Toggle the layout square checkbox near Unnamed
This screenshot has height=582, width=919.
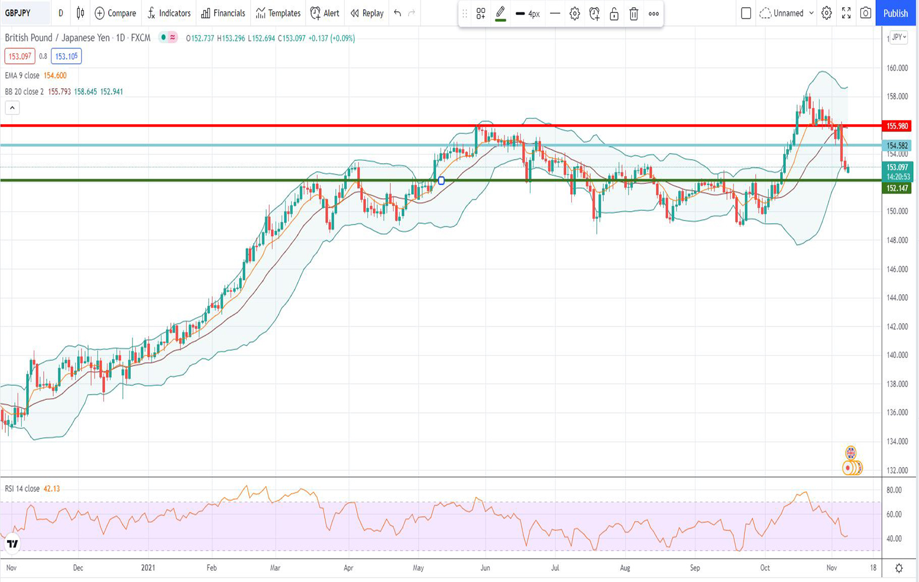pyautogui.click(x=746, y=13)
